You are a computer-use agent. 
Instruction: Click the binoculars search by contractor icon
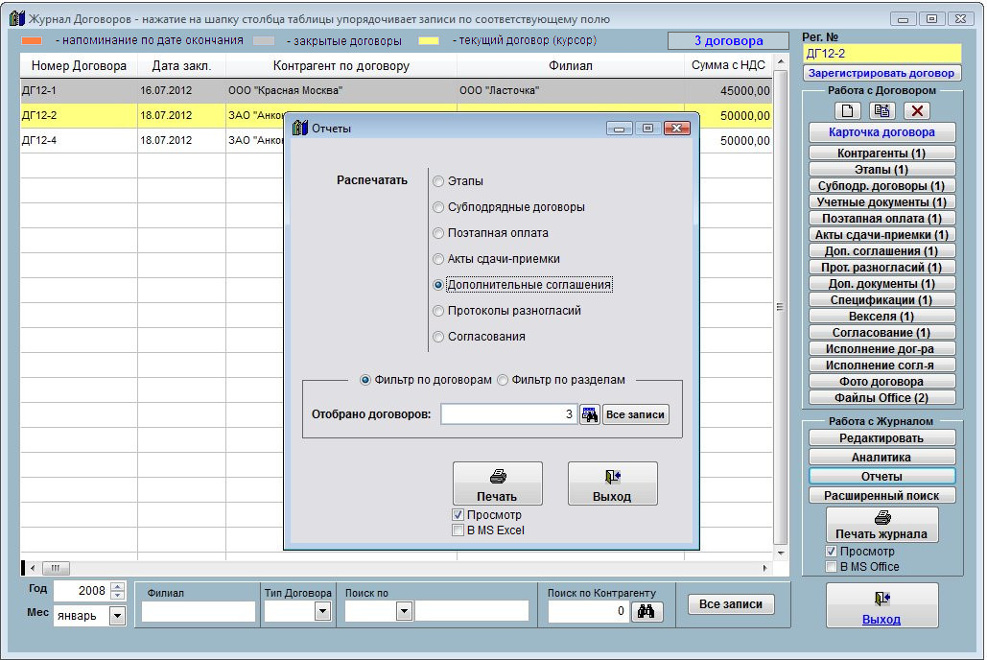pos(646,611)
